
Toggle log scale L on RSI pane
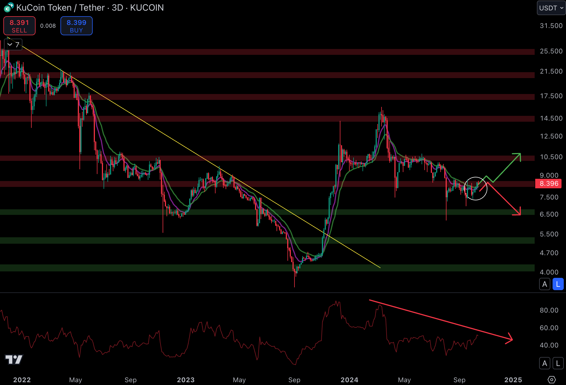point(558,363)
